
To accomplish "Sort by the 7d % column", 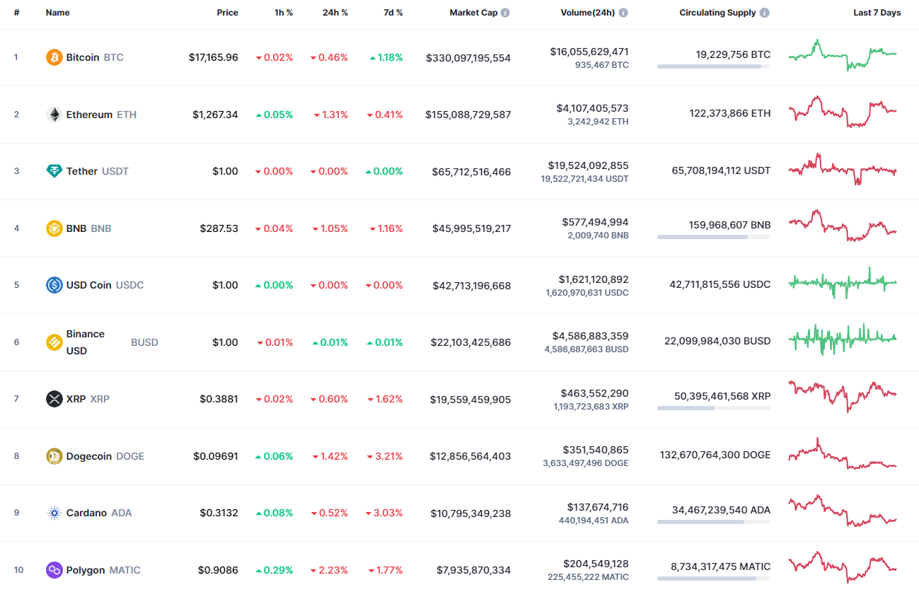I will [393, 12].
